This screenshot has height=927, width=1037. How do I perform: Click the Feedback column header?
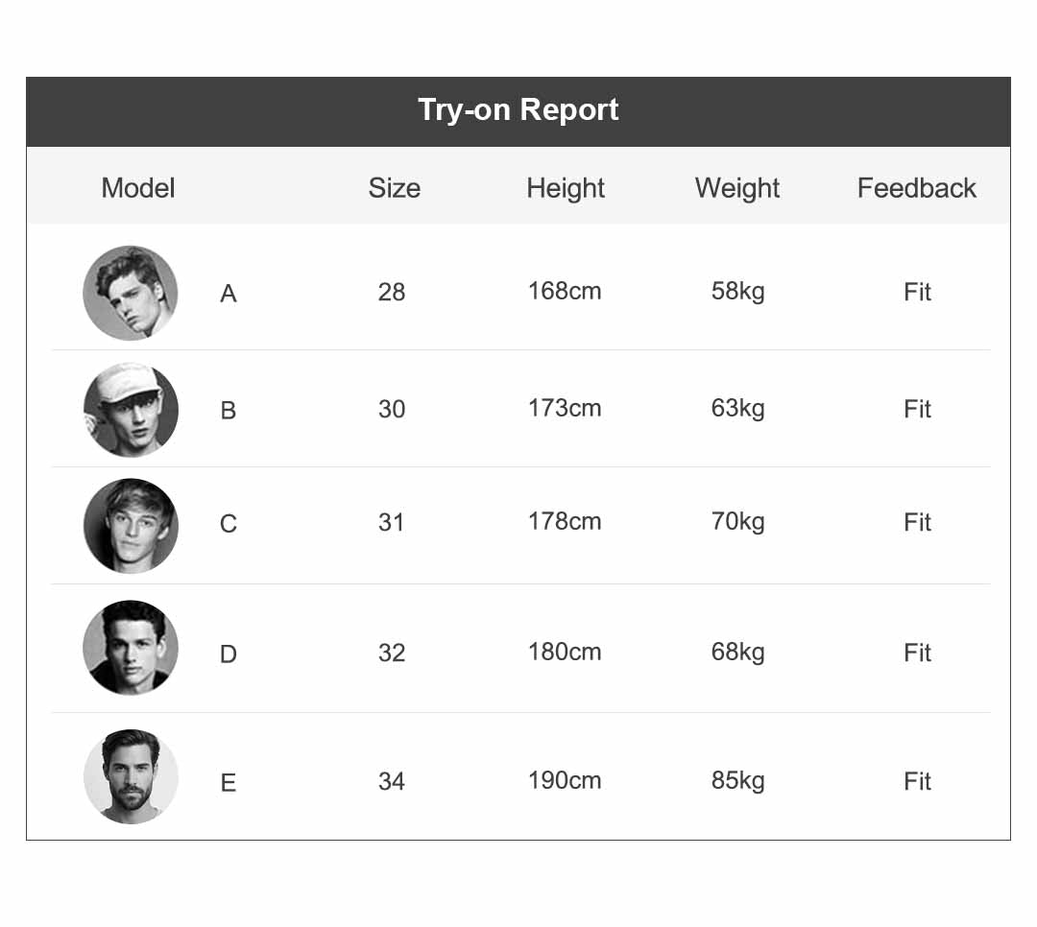pyautogui.click(x=917, y=187)
